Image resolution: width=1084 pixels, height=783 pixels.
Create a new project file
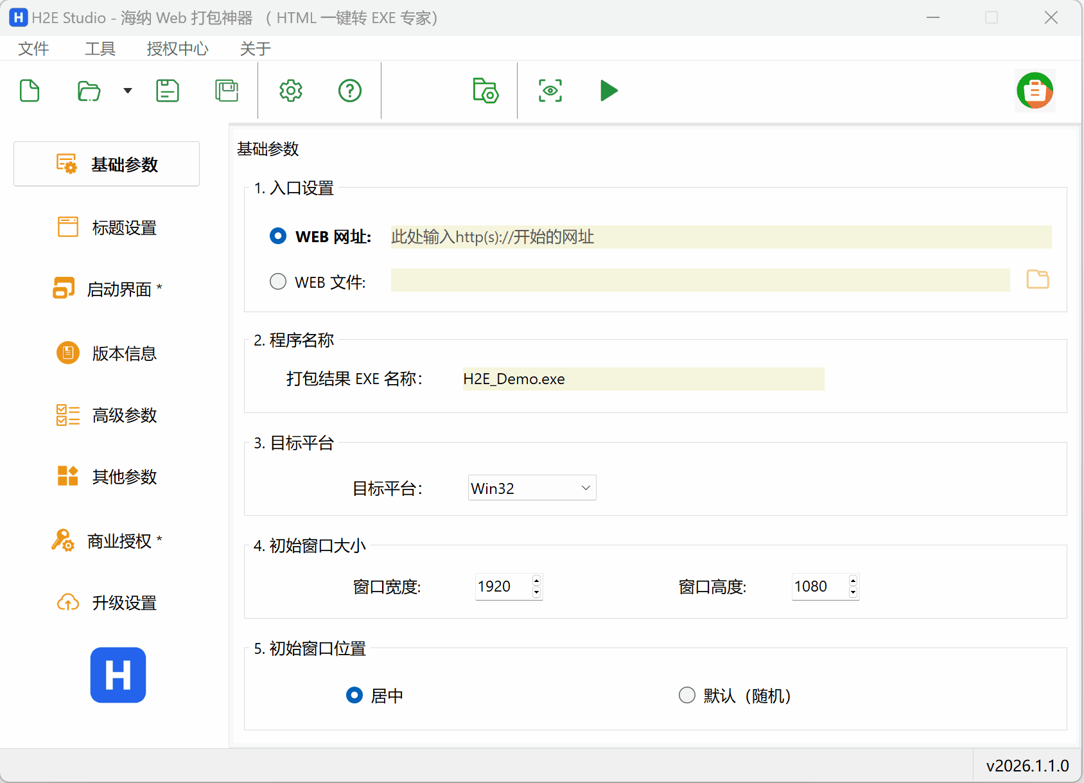[x=30, y=91]
